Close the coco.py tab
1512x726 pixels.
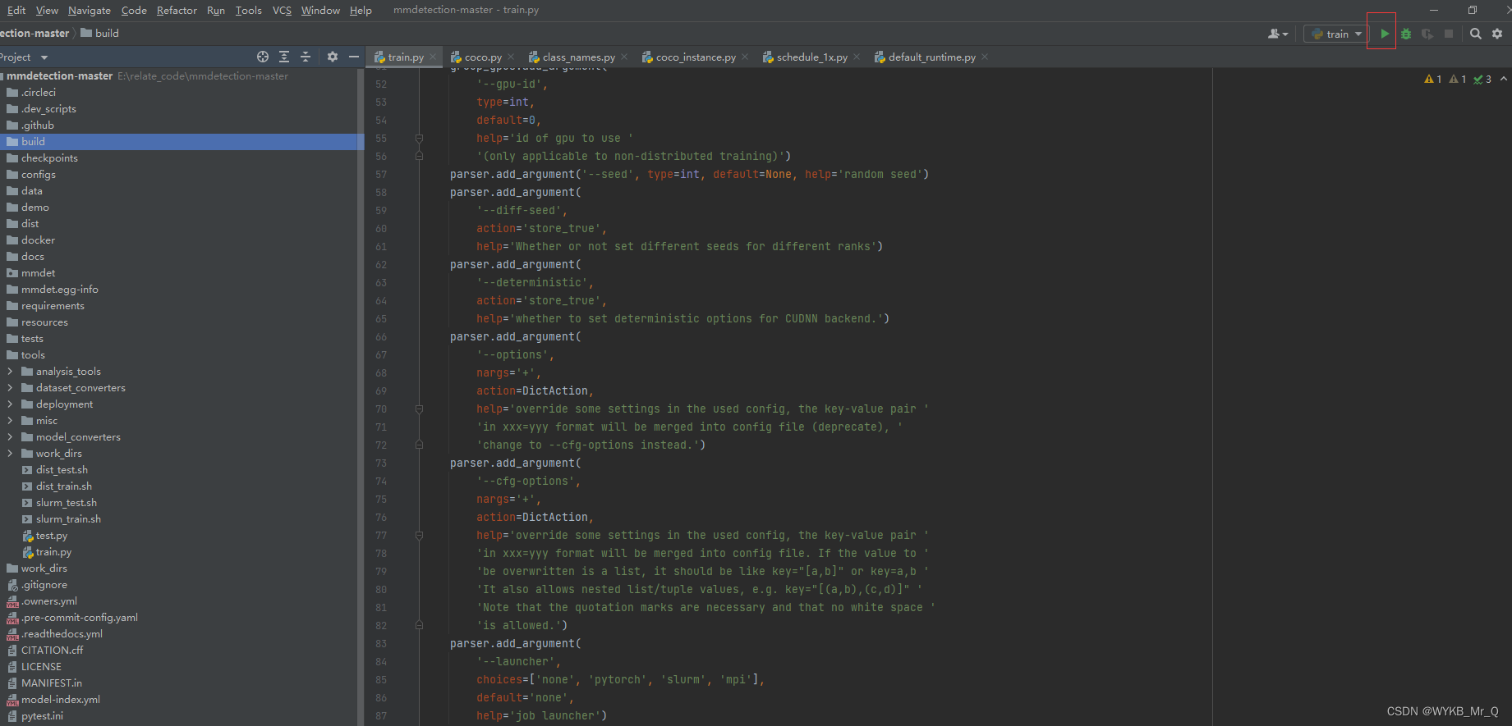511,57
